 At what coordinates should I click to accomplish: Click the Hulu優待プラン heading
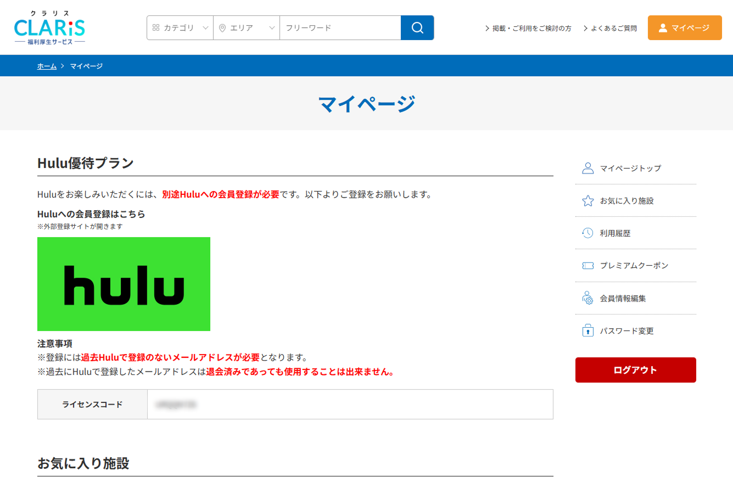point(86,163)
